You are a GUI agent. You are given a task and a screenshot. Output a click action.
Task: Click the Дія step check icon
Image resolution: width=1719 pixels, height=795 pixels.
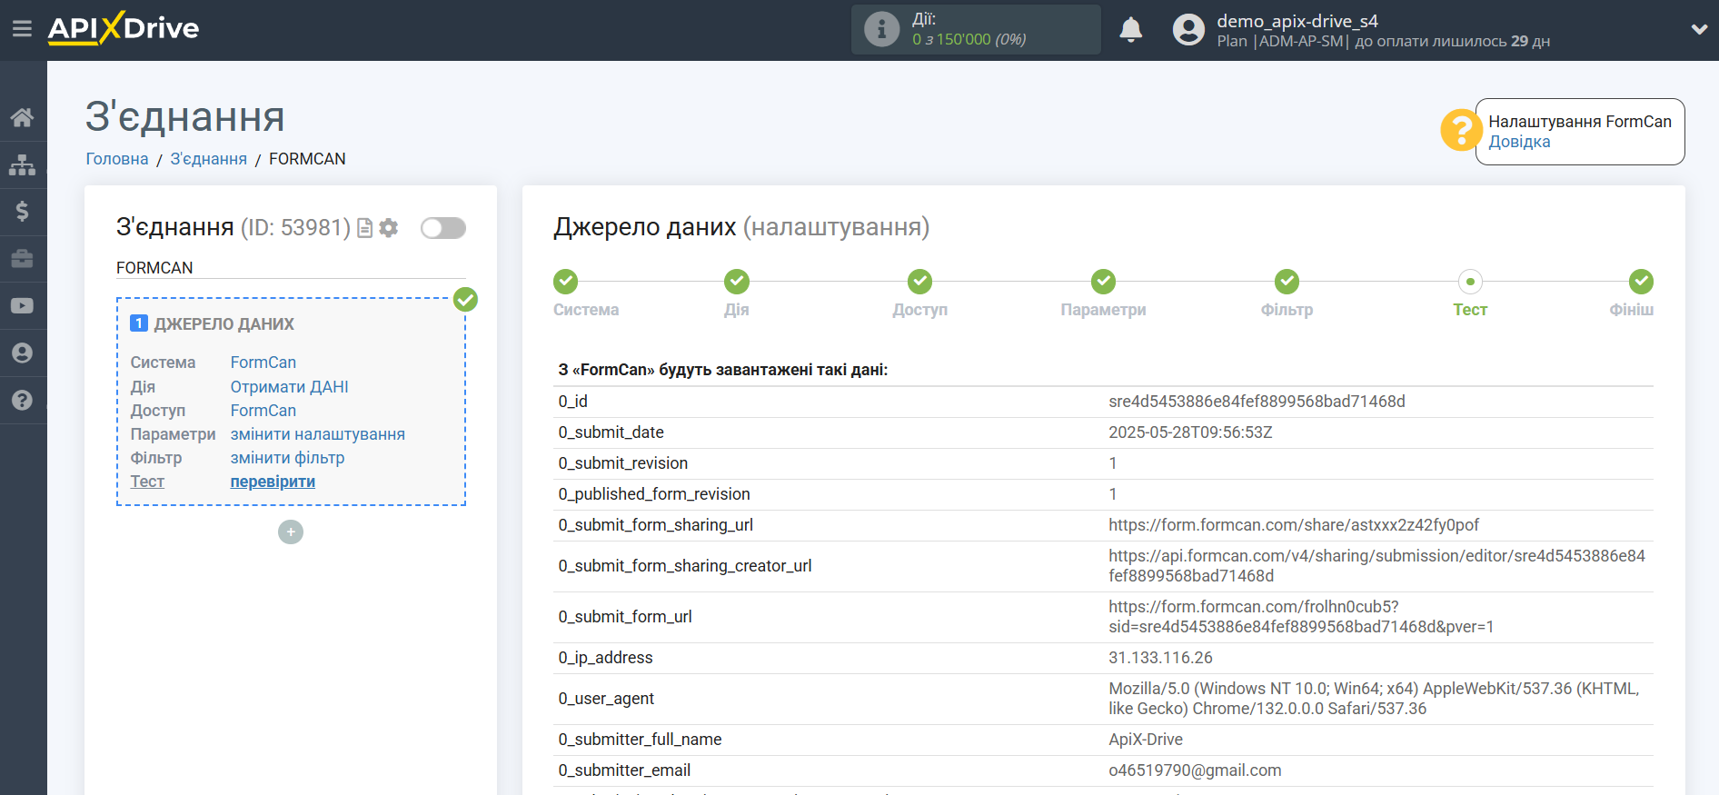pos(737,282)
